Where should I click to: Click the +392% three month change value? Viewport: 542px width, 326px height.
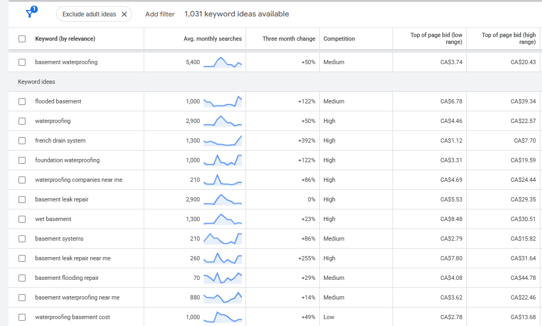(x=307, y=140)
